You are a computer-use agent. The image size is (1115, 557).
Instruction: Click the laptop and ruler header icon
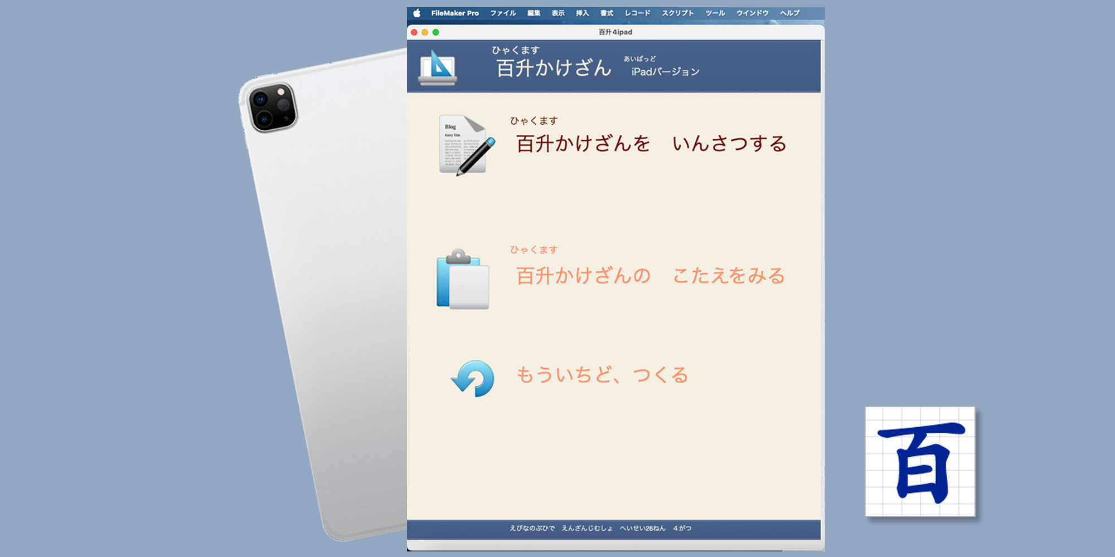(438, 67)
